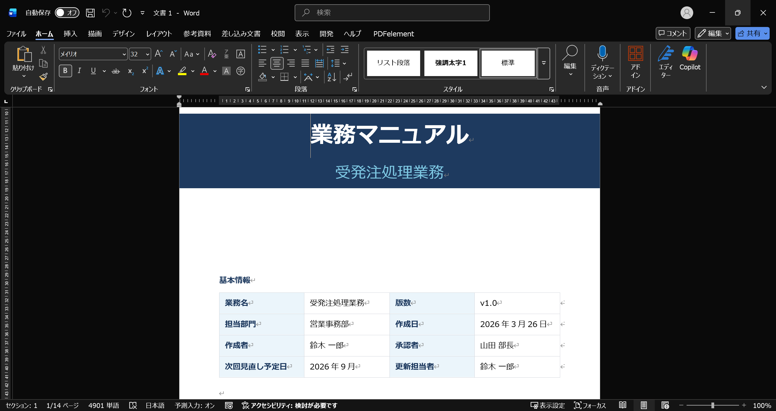
Task: Apply strikethrough to selected text
Action: pos(116,71)
